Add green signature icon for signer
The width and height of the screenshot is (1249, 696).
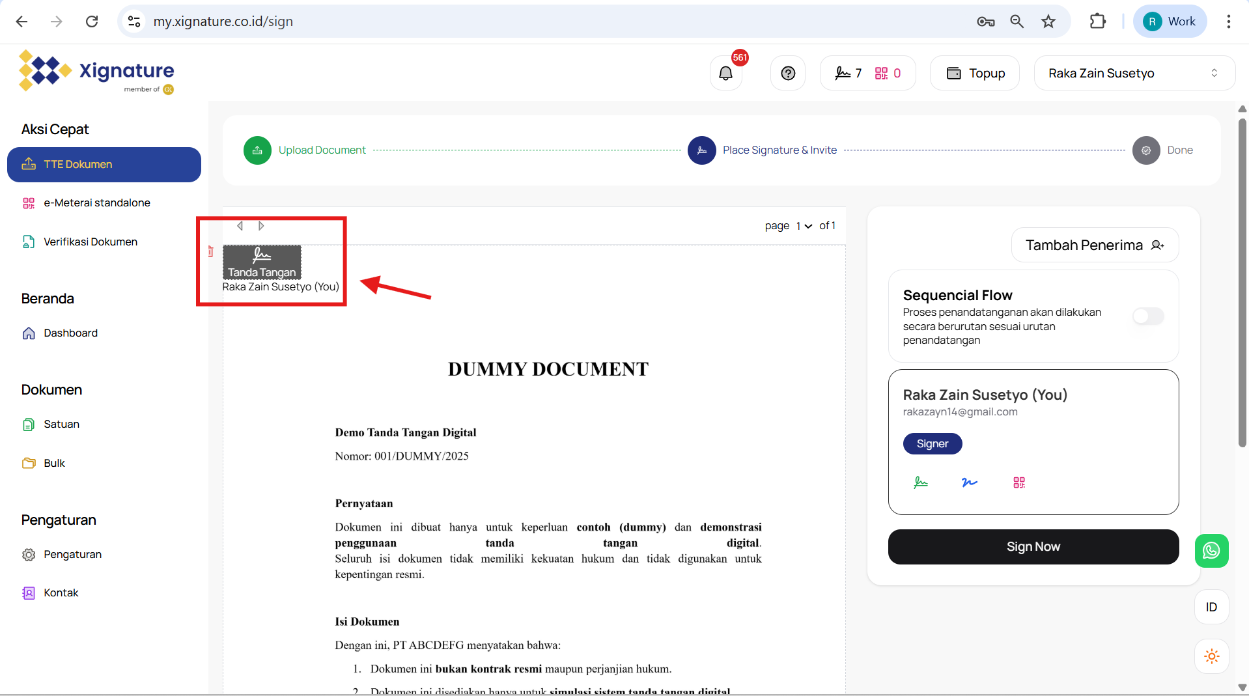point(921,482)
